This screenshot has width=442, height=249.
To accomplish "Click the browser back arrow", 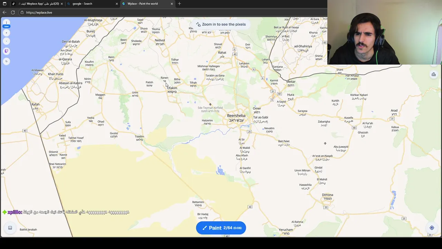I will 4,12.
